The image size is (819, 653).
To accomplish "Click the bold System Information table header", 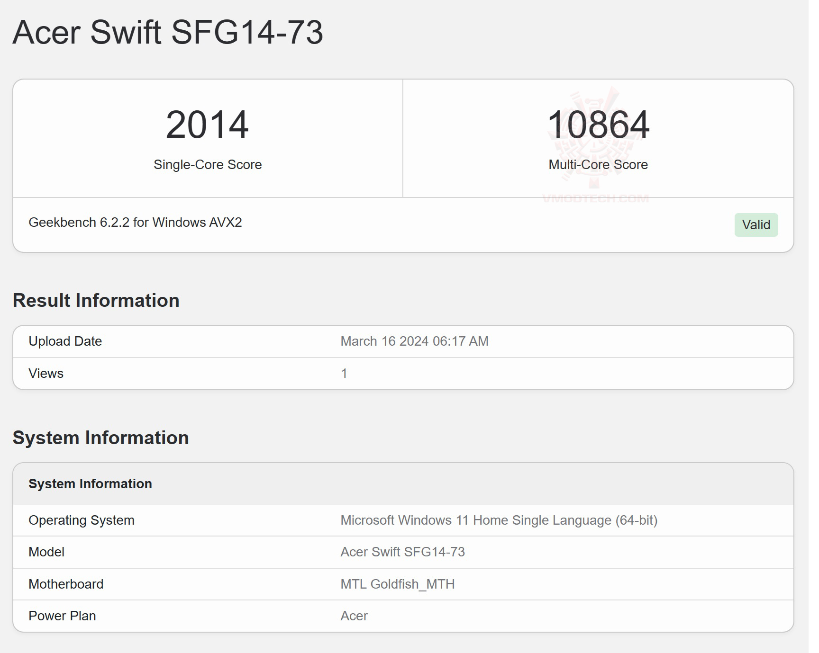I will tap(90, 484).
